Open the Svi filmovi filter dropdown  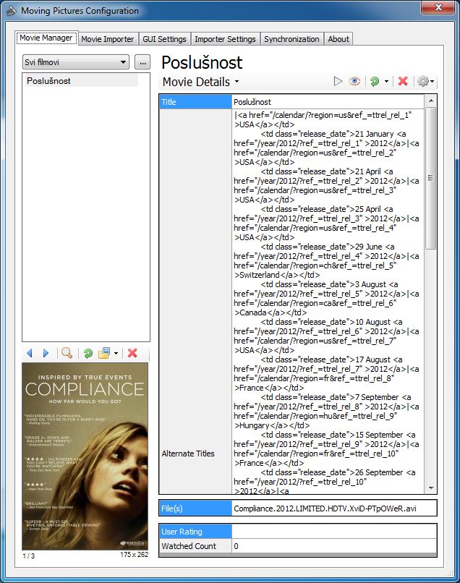[x=75, y=62]
